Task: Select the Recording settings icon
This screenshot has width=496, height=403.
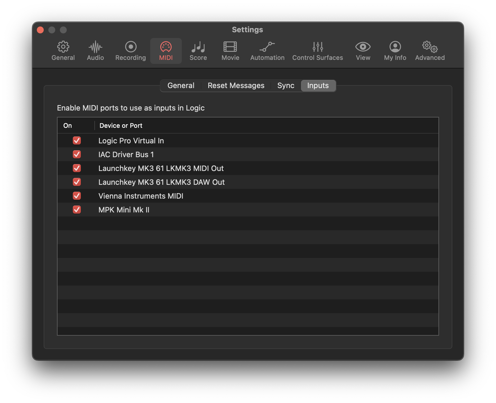Action: click(130, 51)
